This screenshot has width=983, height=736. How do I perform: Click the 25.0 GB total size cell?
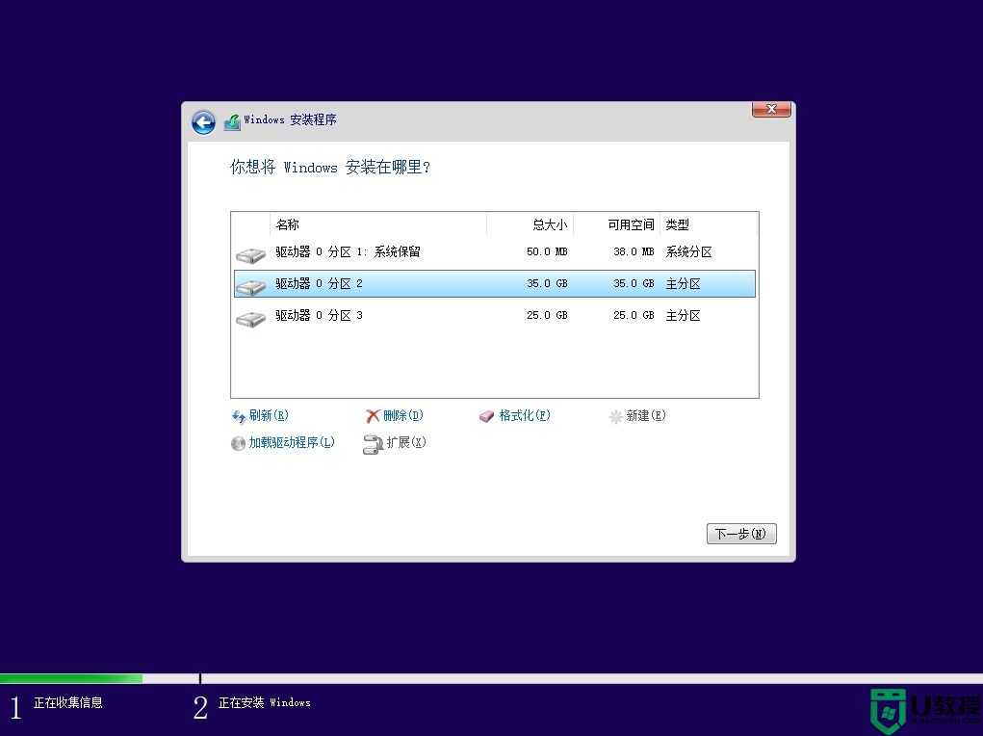[x=547, y=316]
